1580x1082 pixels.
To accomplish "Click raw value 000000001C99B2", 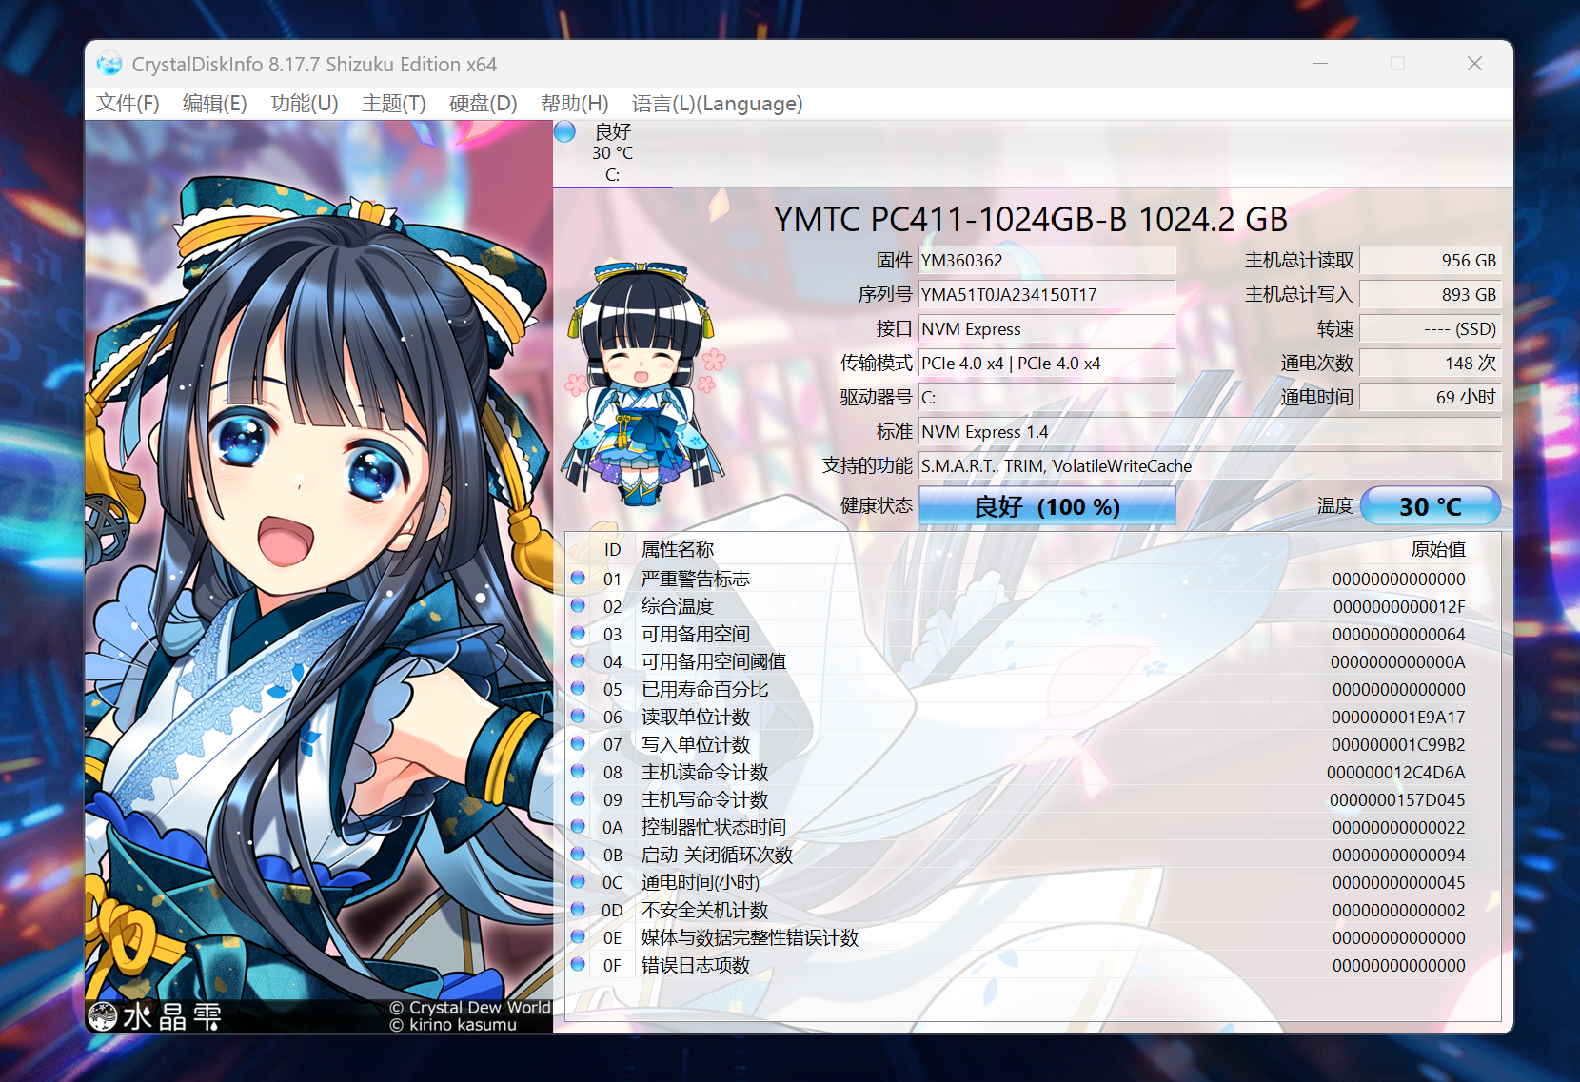I will [x=1398, y=744].
